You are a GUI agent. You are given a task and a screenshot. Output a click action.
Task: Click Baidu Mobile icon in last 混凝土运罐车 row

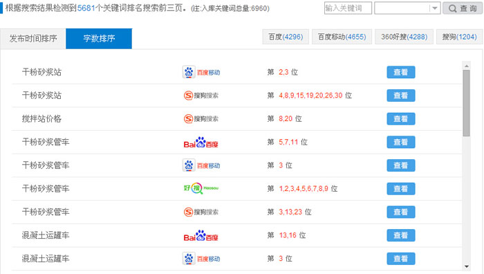point(201,259)
